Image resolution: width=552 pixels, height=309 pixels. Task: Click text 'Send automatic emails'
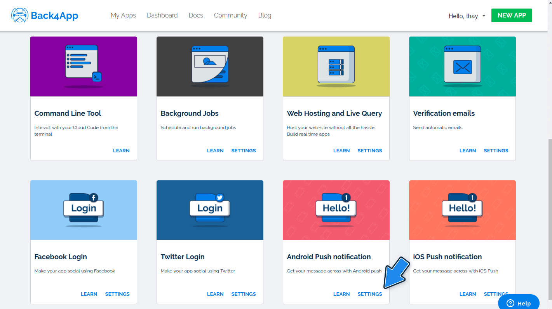(x=438, y=127)
